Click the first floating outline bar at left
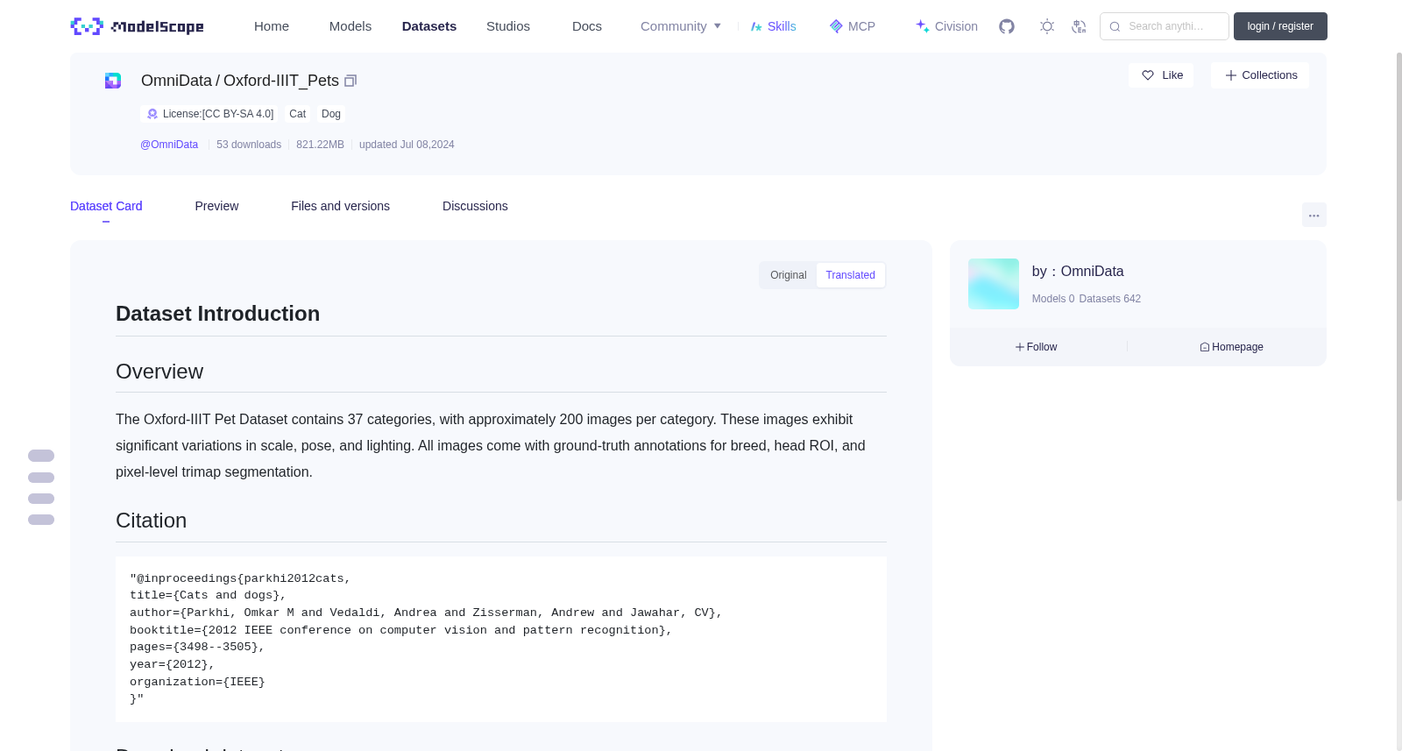The height and width of the screenshot is (751, 1402). (x=41, y=456)
